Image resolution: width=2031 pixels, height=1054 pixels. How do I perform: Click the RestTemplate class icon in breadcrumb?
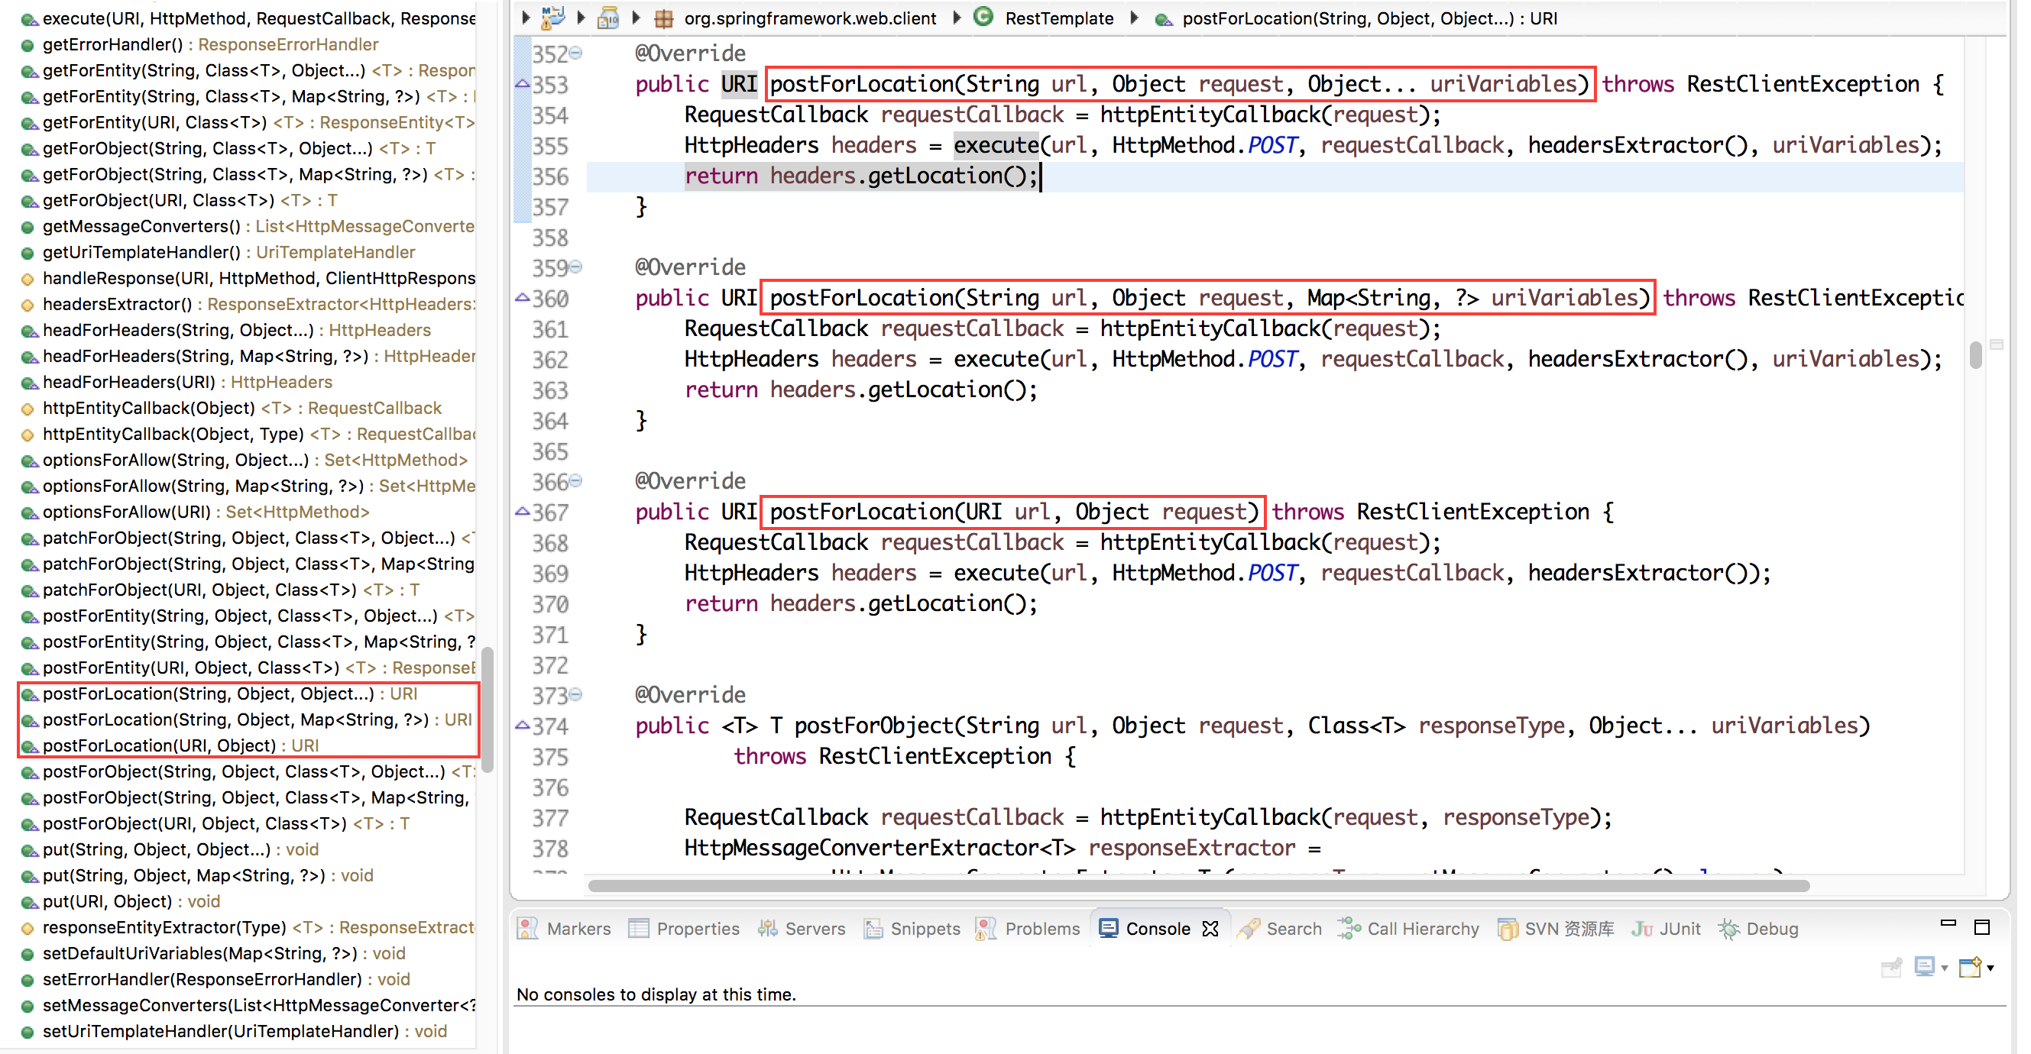point(983,17)
